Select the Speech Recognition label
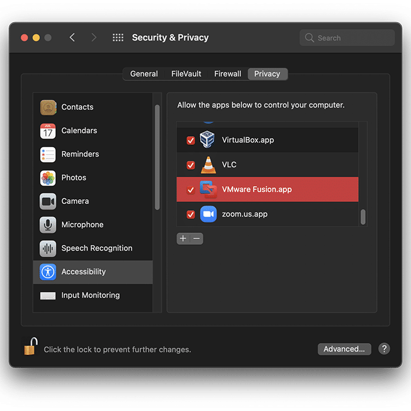Image resolution: width=411 pixels, height=411 pixels. pyautogui.click(x=97, y=248)
